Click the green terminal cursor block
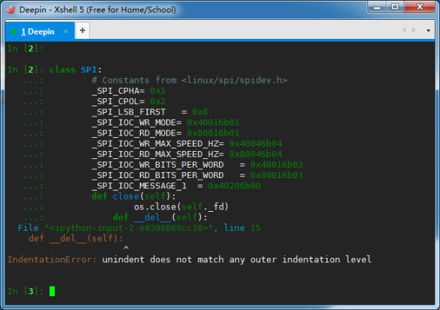This screenshot has width=440, height=310. coord(52,291)
